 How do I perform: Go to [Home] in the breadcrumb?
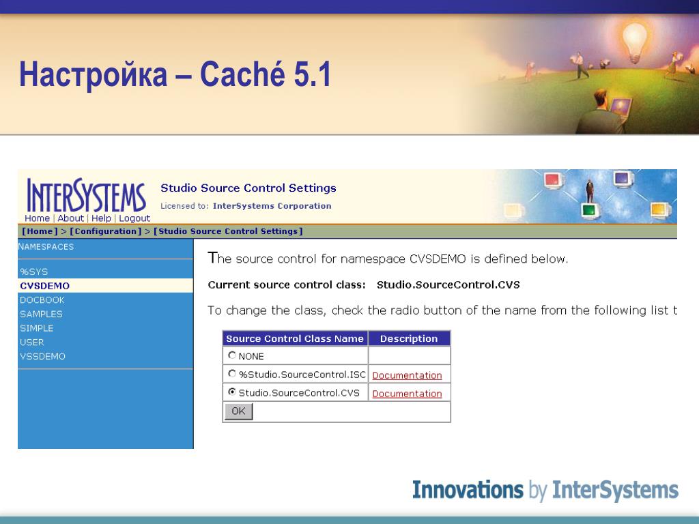[40, 231]
